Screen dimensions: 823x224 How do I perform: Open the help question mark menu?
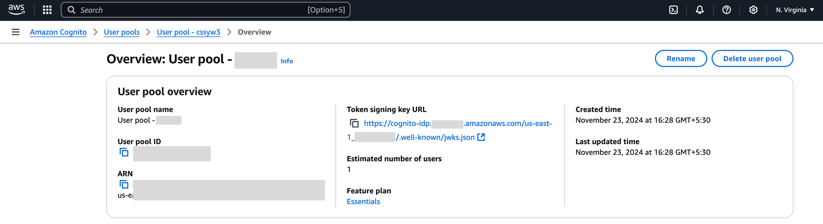click(x=727, y=10)
